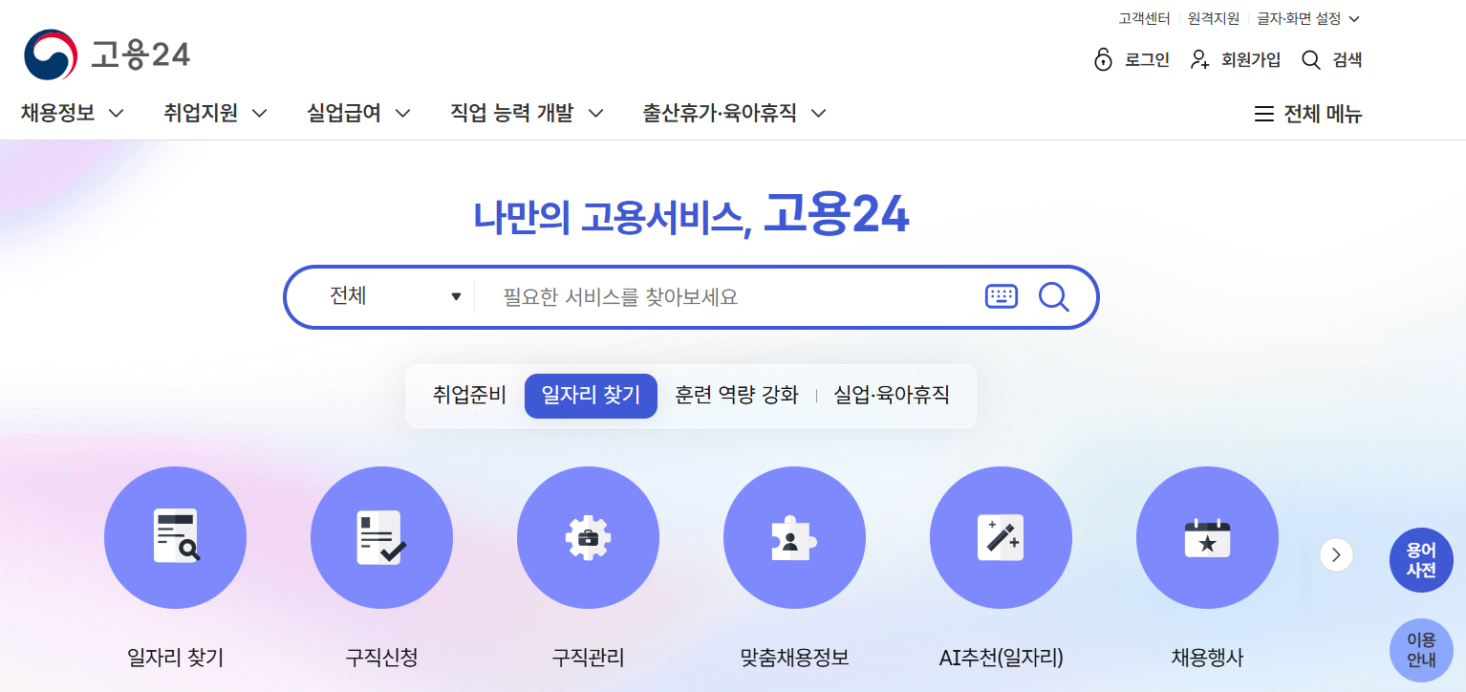Click the 고용24 logo text

[x=140, y=55]
